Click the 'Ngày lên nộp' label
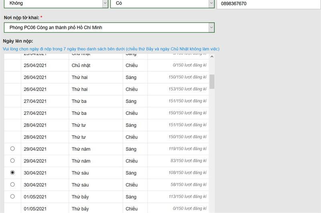 pyautogui.click(x=18, y=41)
